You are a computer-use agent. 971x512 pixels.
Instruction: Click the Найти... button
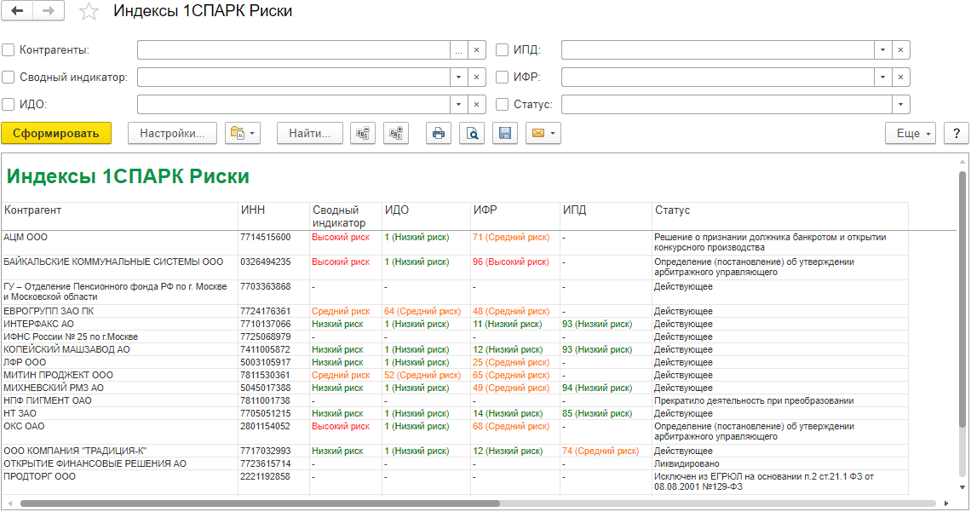point(310,133)
